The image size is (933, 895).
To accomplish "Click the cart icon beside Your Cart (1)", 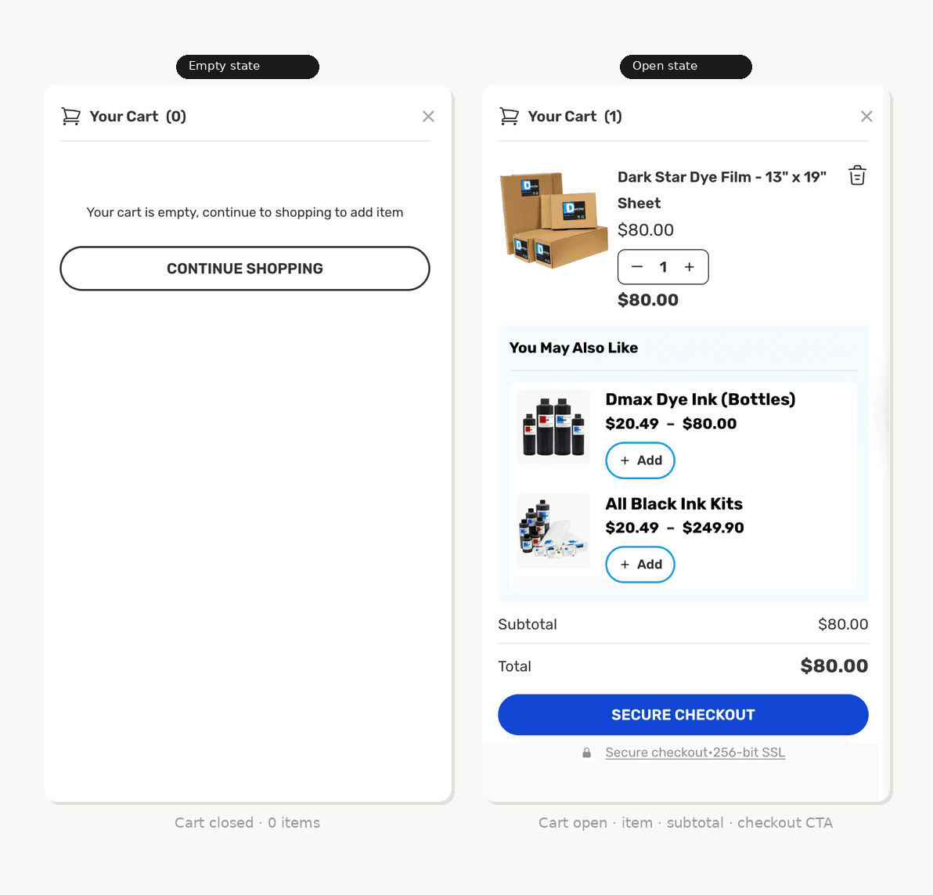I will coord(510,116).
